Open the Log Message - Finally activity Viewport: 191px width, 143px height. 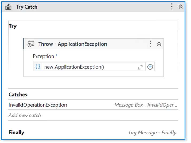(152, 133)
